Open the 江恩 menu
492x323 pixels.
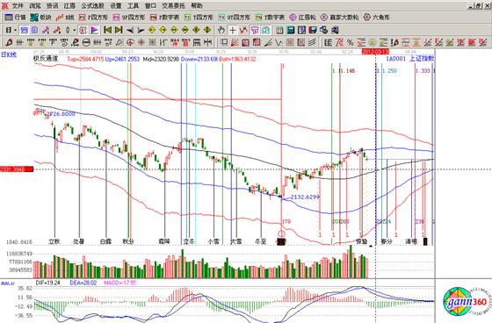(69, 5)
